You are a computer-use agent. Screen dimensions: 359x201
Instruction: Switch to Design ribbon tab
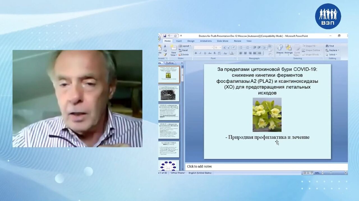point(191,41)
